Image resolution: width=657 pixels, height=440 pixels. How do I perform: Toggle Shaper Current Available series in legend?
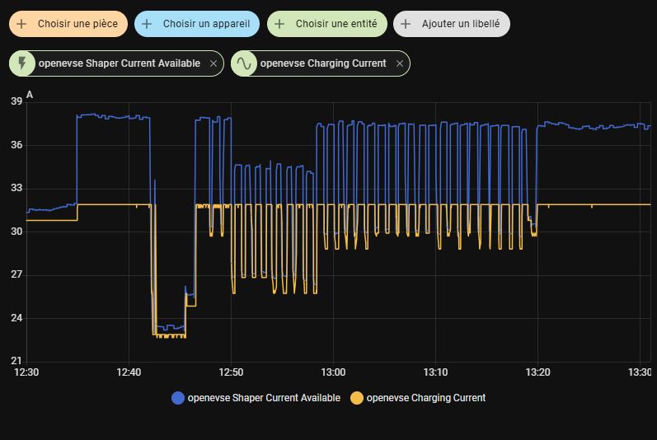tap(264, 398)
